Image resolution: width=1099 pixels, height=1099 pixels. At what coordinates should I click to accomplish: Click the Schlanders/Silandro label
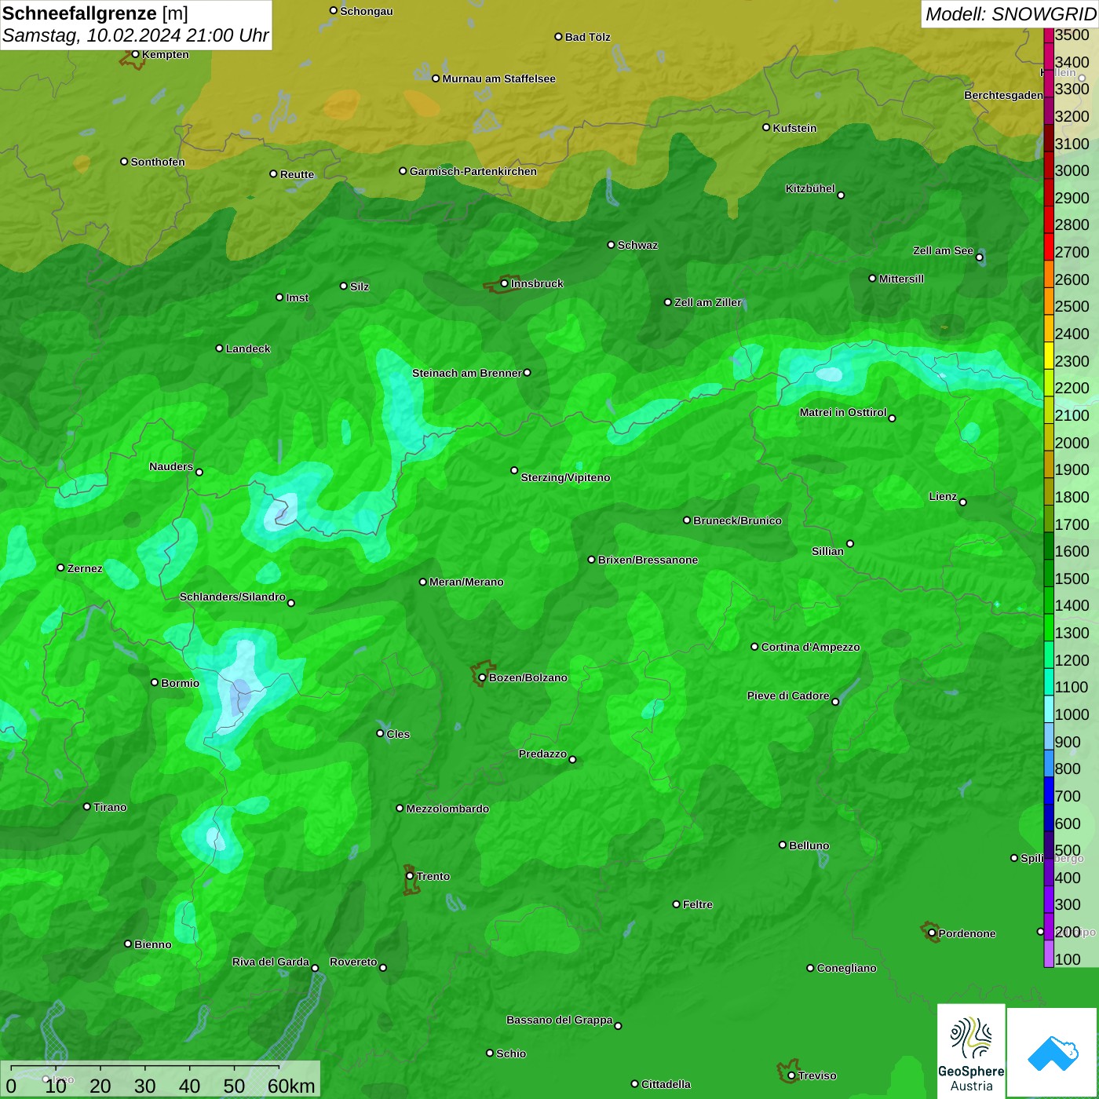(232, 597)
